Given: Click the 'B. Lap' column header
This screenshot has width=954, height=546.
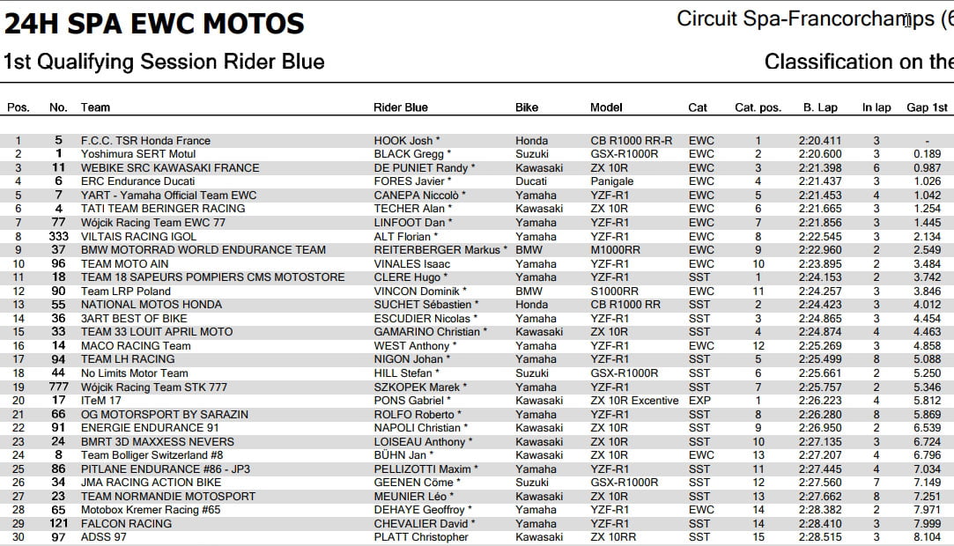Looking at the screenshot, I should click(x=820, y=107).
